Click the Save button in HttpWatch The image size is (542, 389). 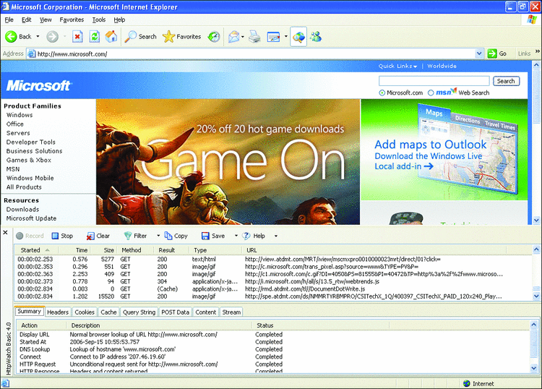coord(213,236)
